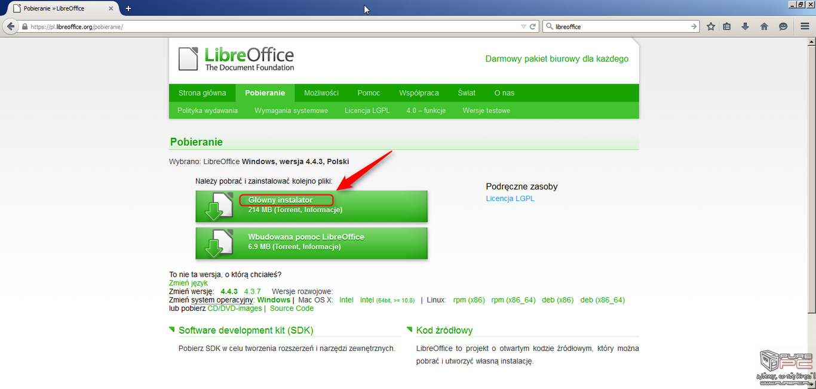
Task: Open Licencja LGPL in green submenu
Action: click(x=367, y=110)
